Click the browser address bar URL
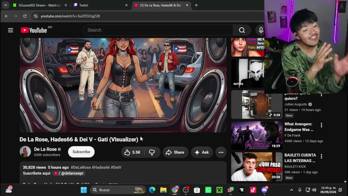The height and width of the screenshot is (196, 348). 70,16
